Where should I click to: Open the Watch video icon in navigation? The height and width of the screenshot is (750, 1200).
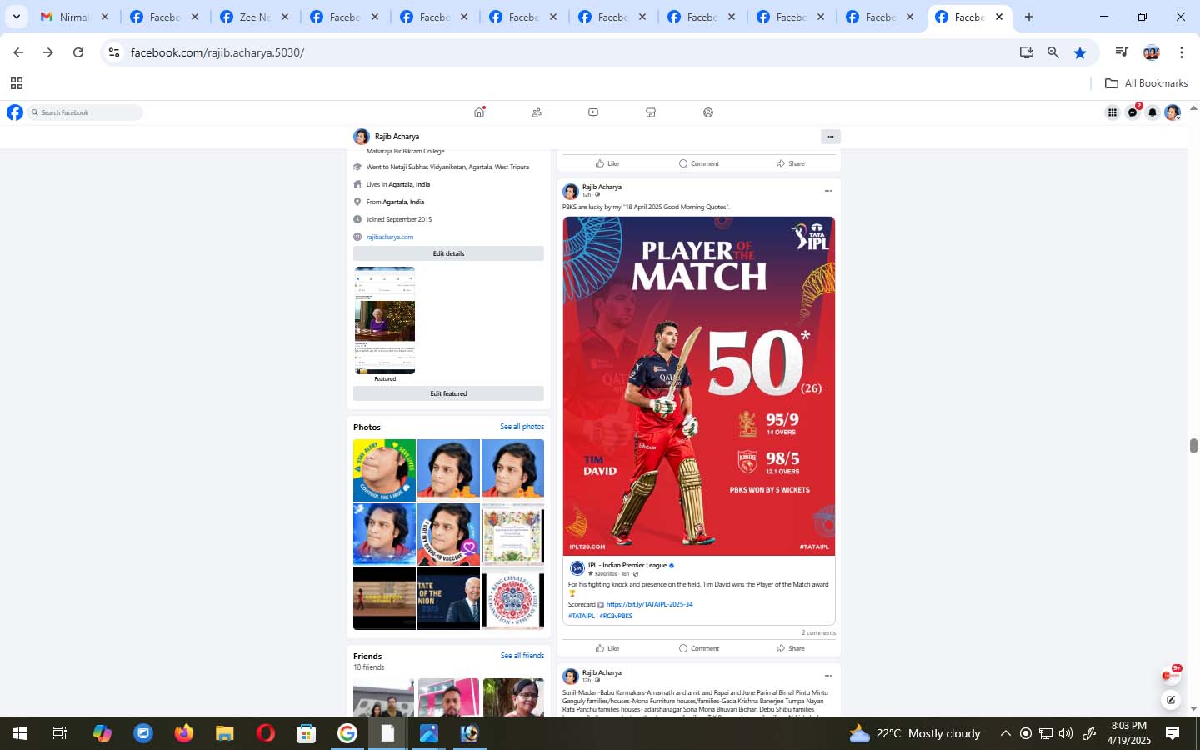click(x=593, y=112)
